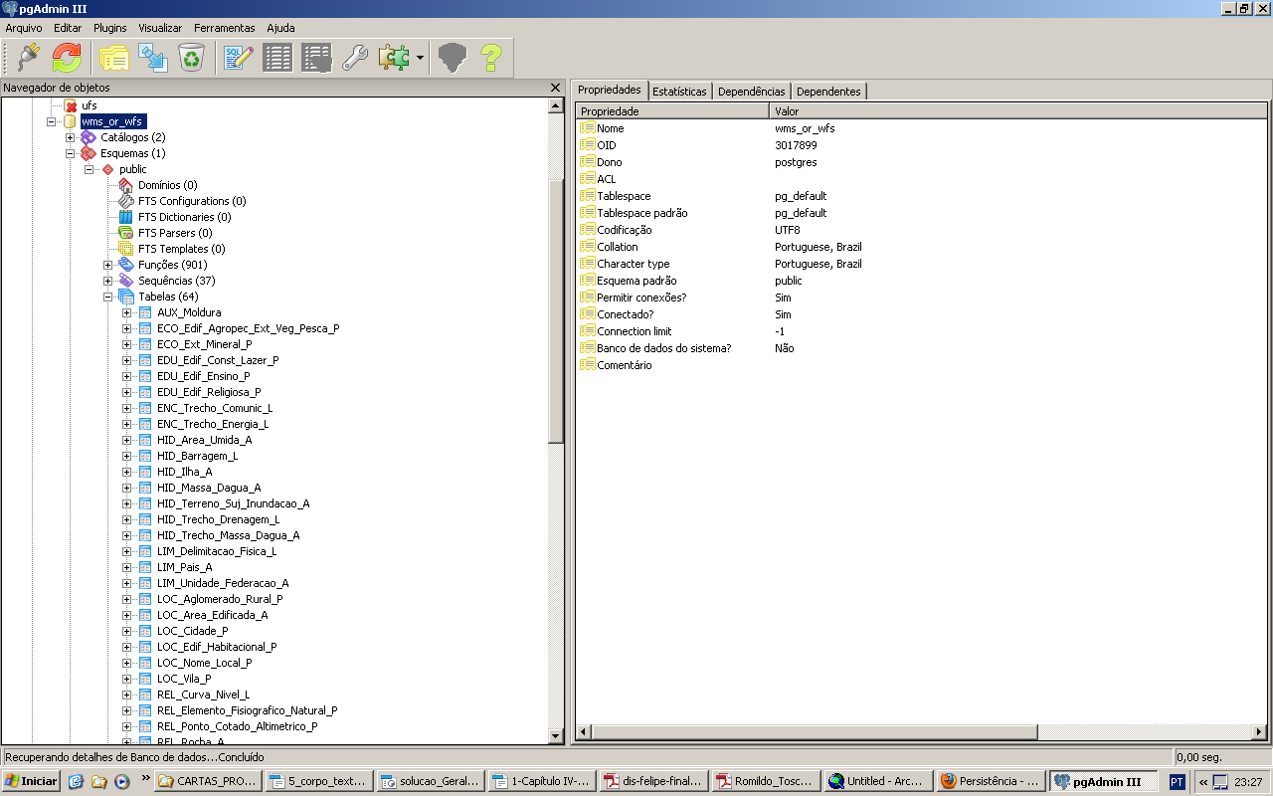This screenshot has width=1273, height=796.
Task: Select the ECO_Ext_Mineral_P table
Action: (205, 344)
